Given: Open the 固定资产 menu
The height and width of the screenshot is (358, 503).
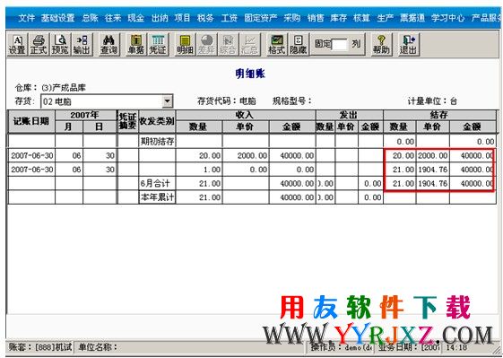Looking at the screenshot, I should point(261,18).
